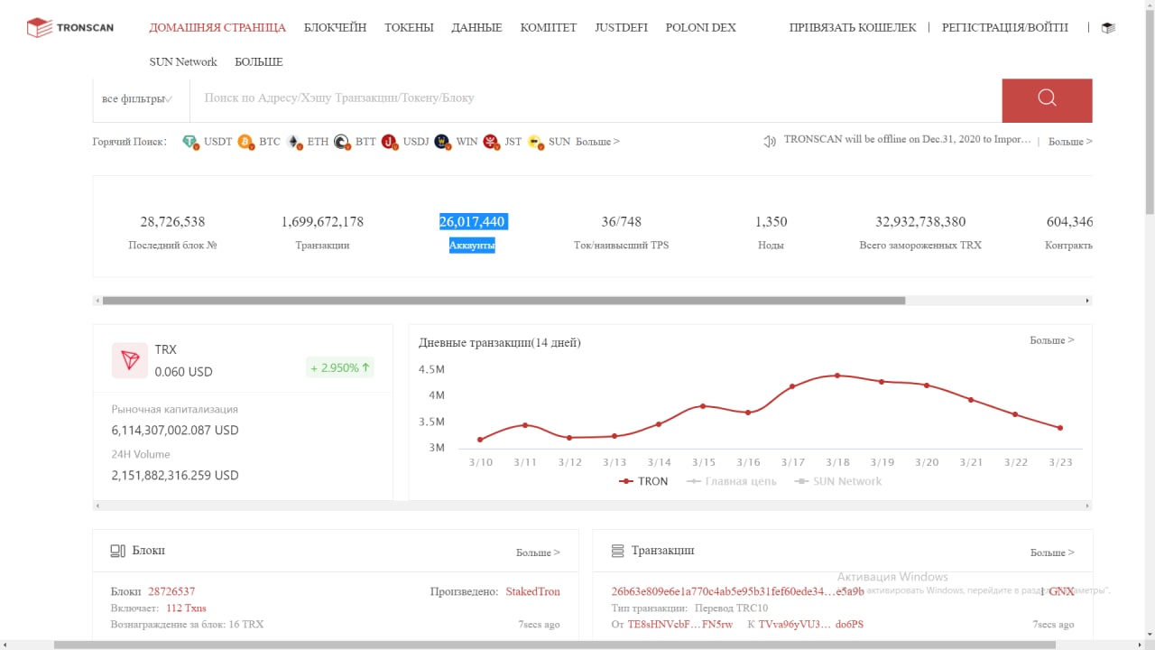Toggle the SUN Network legend series
The height and width of the screenshot is (650, 1155).
click(837, 481)
